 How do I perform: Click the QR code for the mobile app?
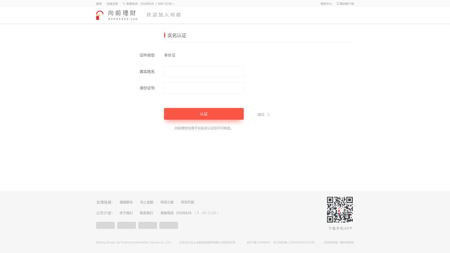pos(340,210)
